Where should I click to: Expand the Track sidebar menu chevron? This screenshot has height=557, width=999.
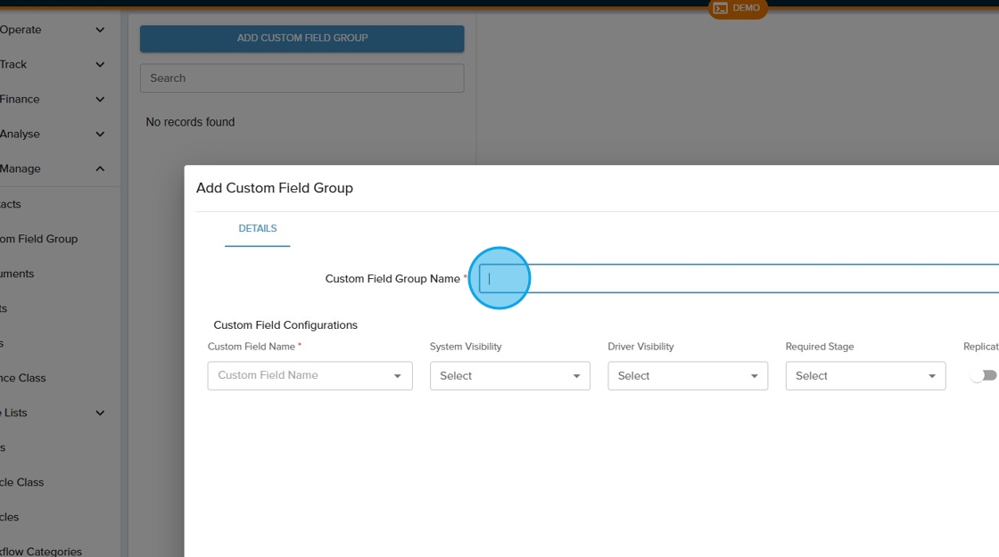tap(100, 64)
